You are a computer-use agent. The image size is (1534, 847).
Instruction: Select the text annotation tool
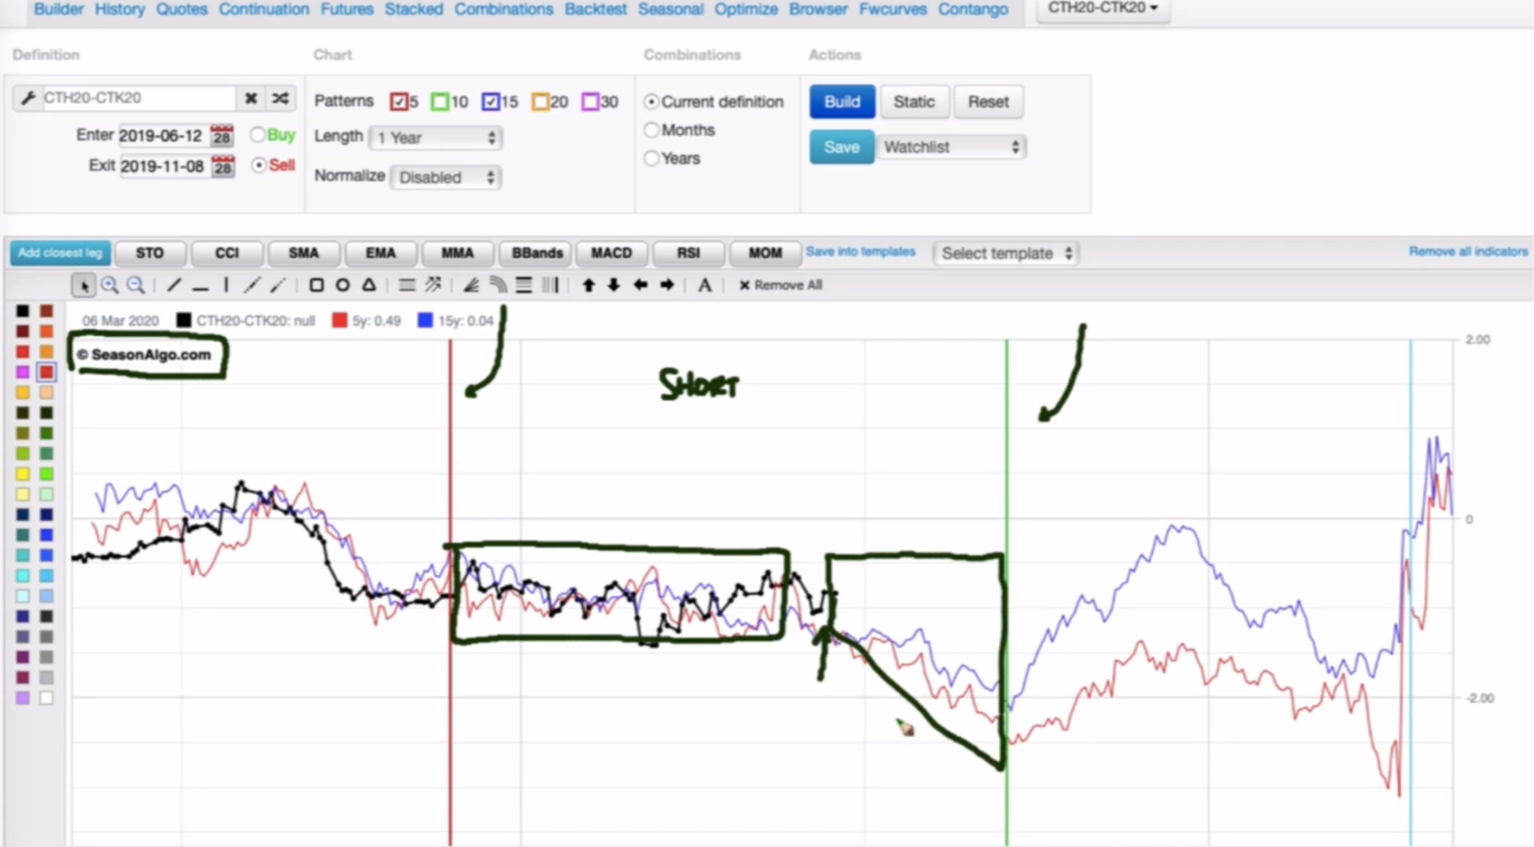click(x=705, y=285)
